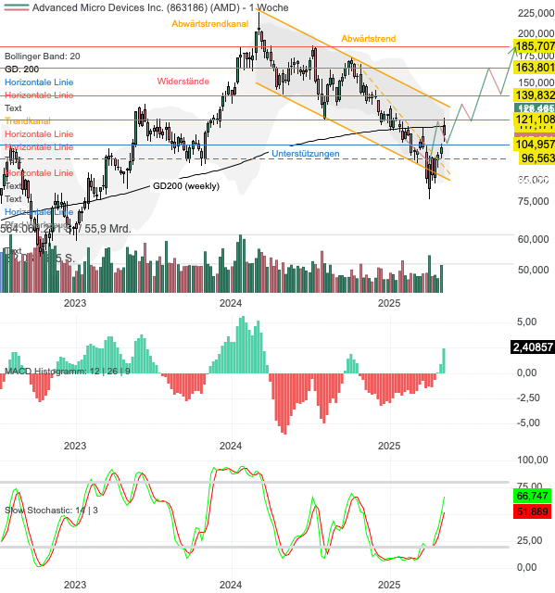Select the orange Abwärtstrend annotation label
555x593 pixels.
pos(369,39)
